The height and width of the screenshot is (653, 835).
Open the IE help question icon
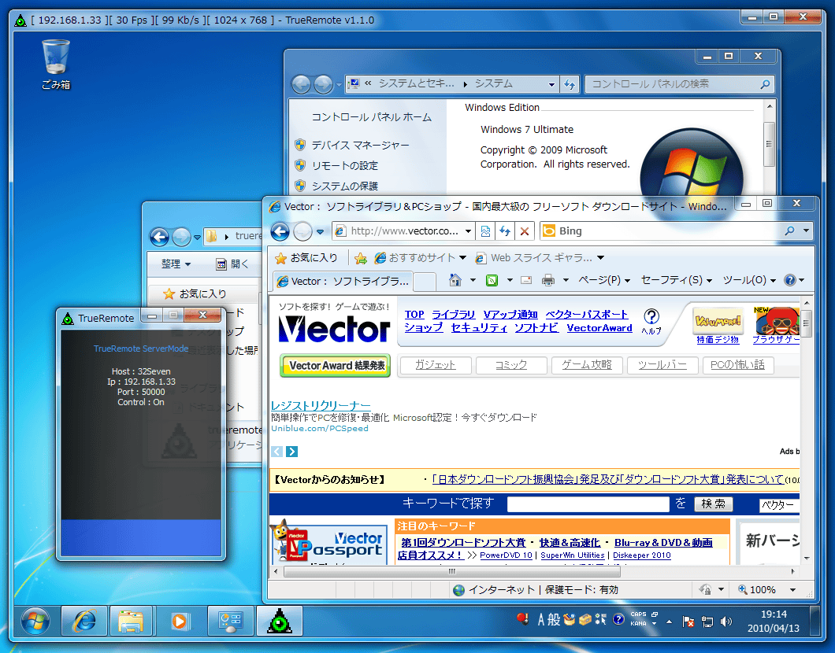coord(790,280)
